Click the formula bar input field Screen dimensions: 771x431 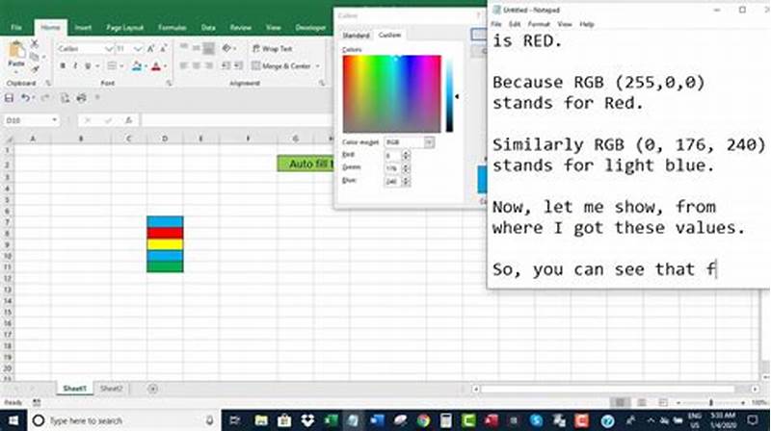237,120
